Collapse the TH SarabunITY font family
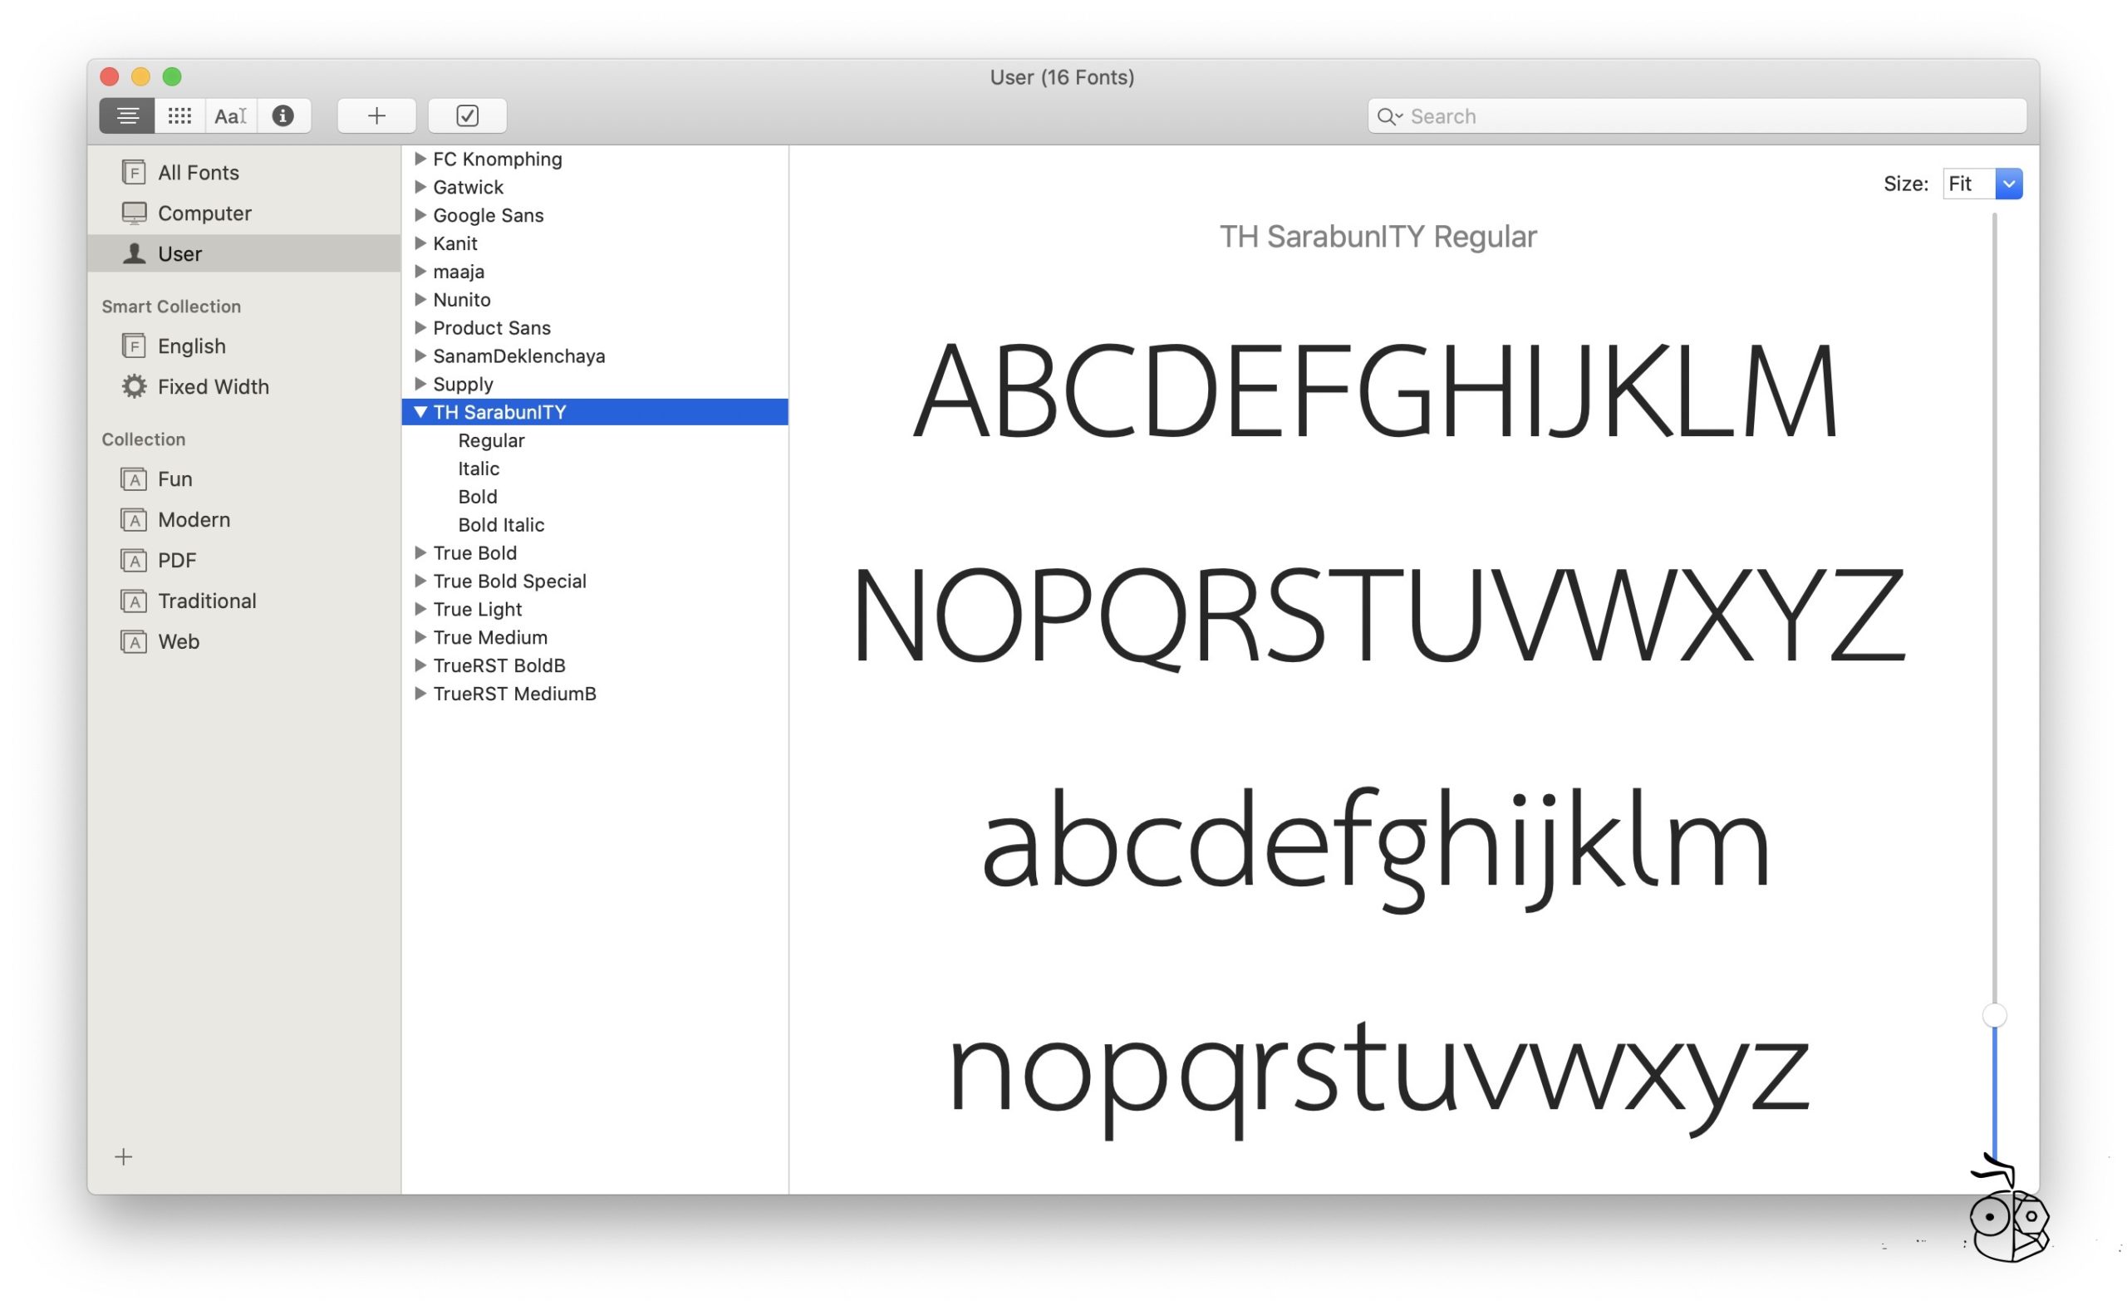 pos(420,412)
